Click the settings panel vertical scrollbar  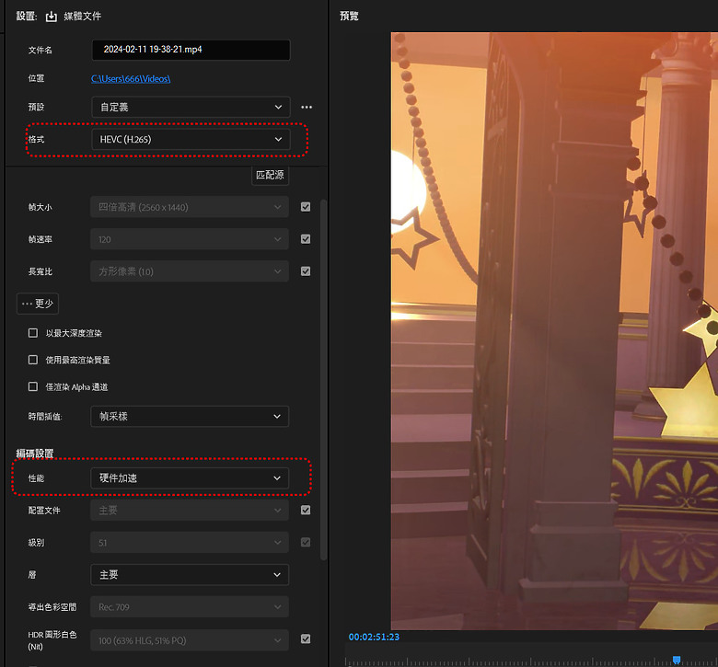[x=324, y=380]
